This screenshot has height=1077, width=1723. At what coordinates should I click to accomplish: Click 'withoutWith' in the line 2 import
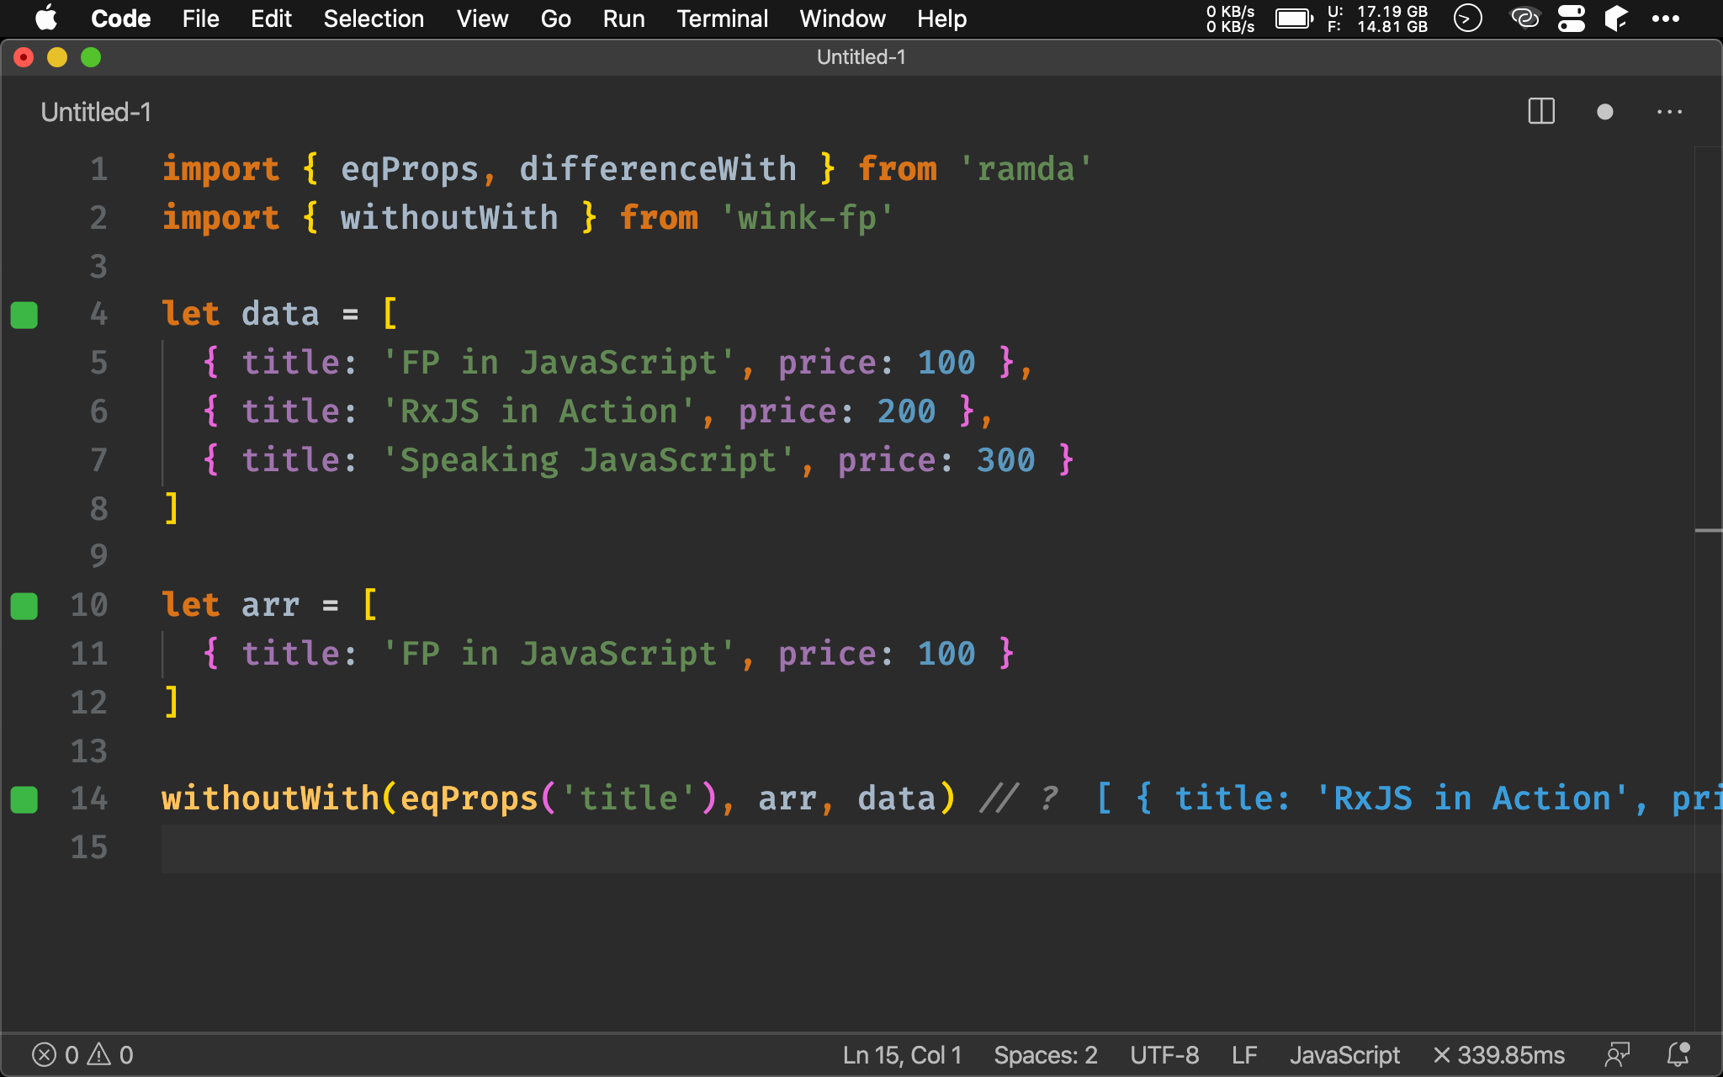(x=448, y=218)
